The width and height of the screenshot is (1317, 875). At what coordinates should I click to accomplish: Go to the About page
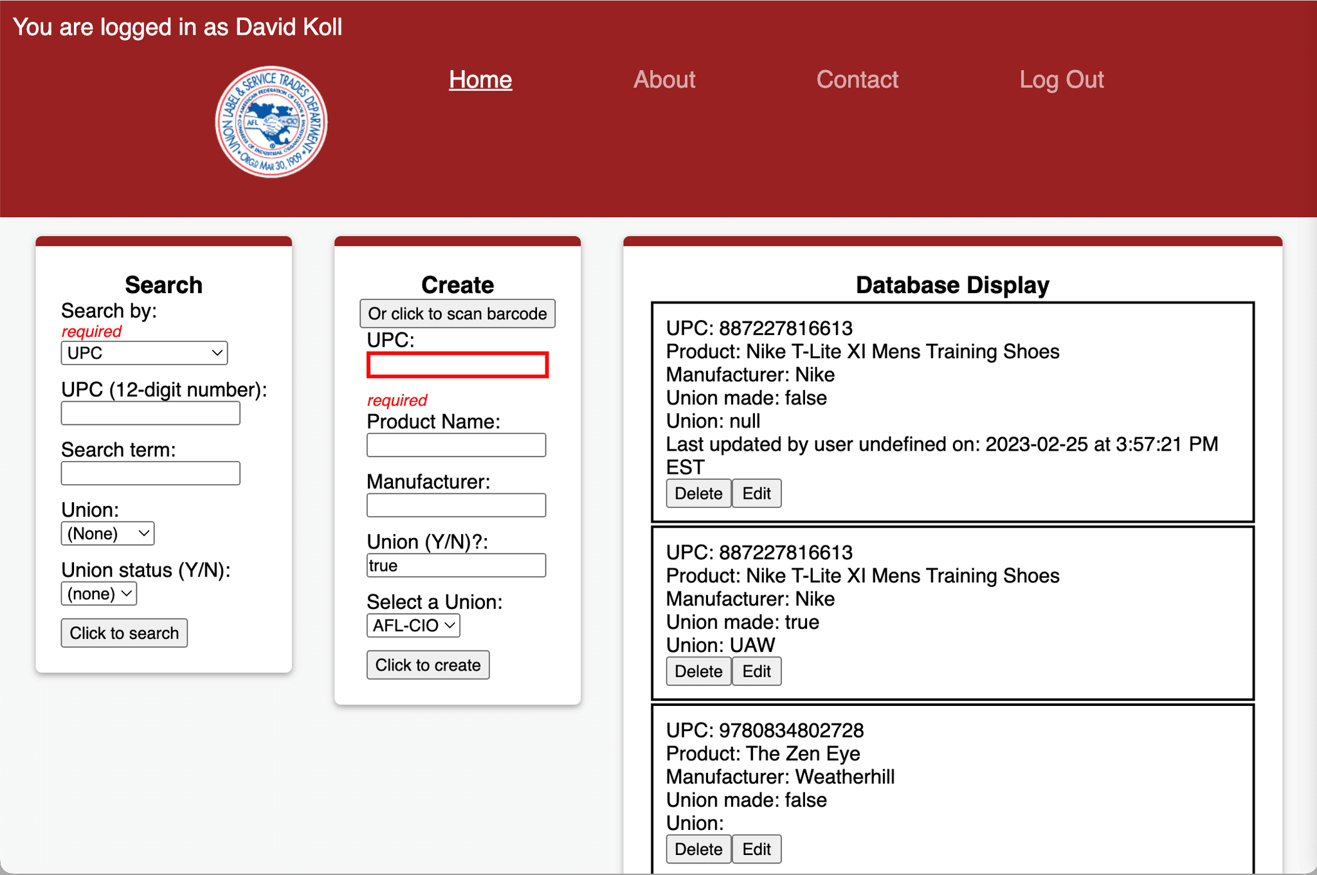[664, 80]
